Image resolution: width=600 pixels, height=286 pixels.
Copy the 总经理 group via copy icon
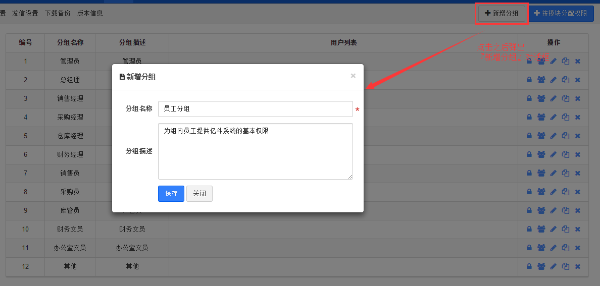point(566,80)
